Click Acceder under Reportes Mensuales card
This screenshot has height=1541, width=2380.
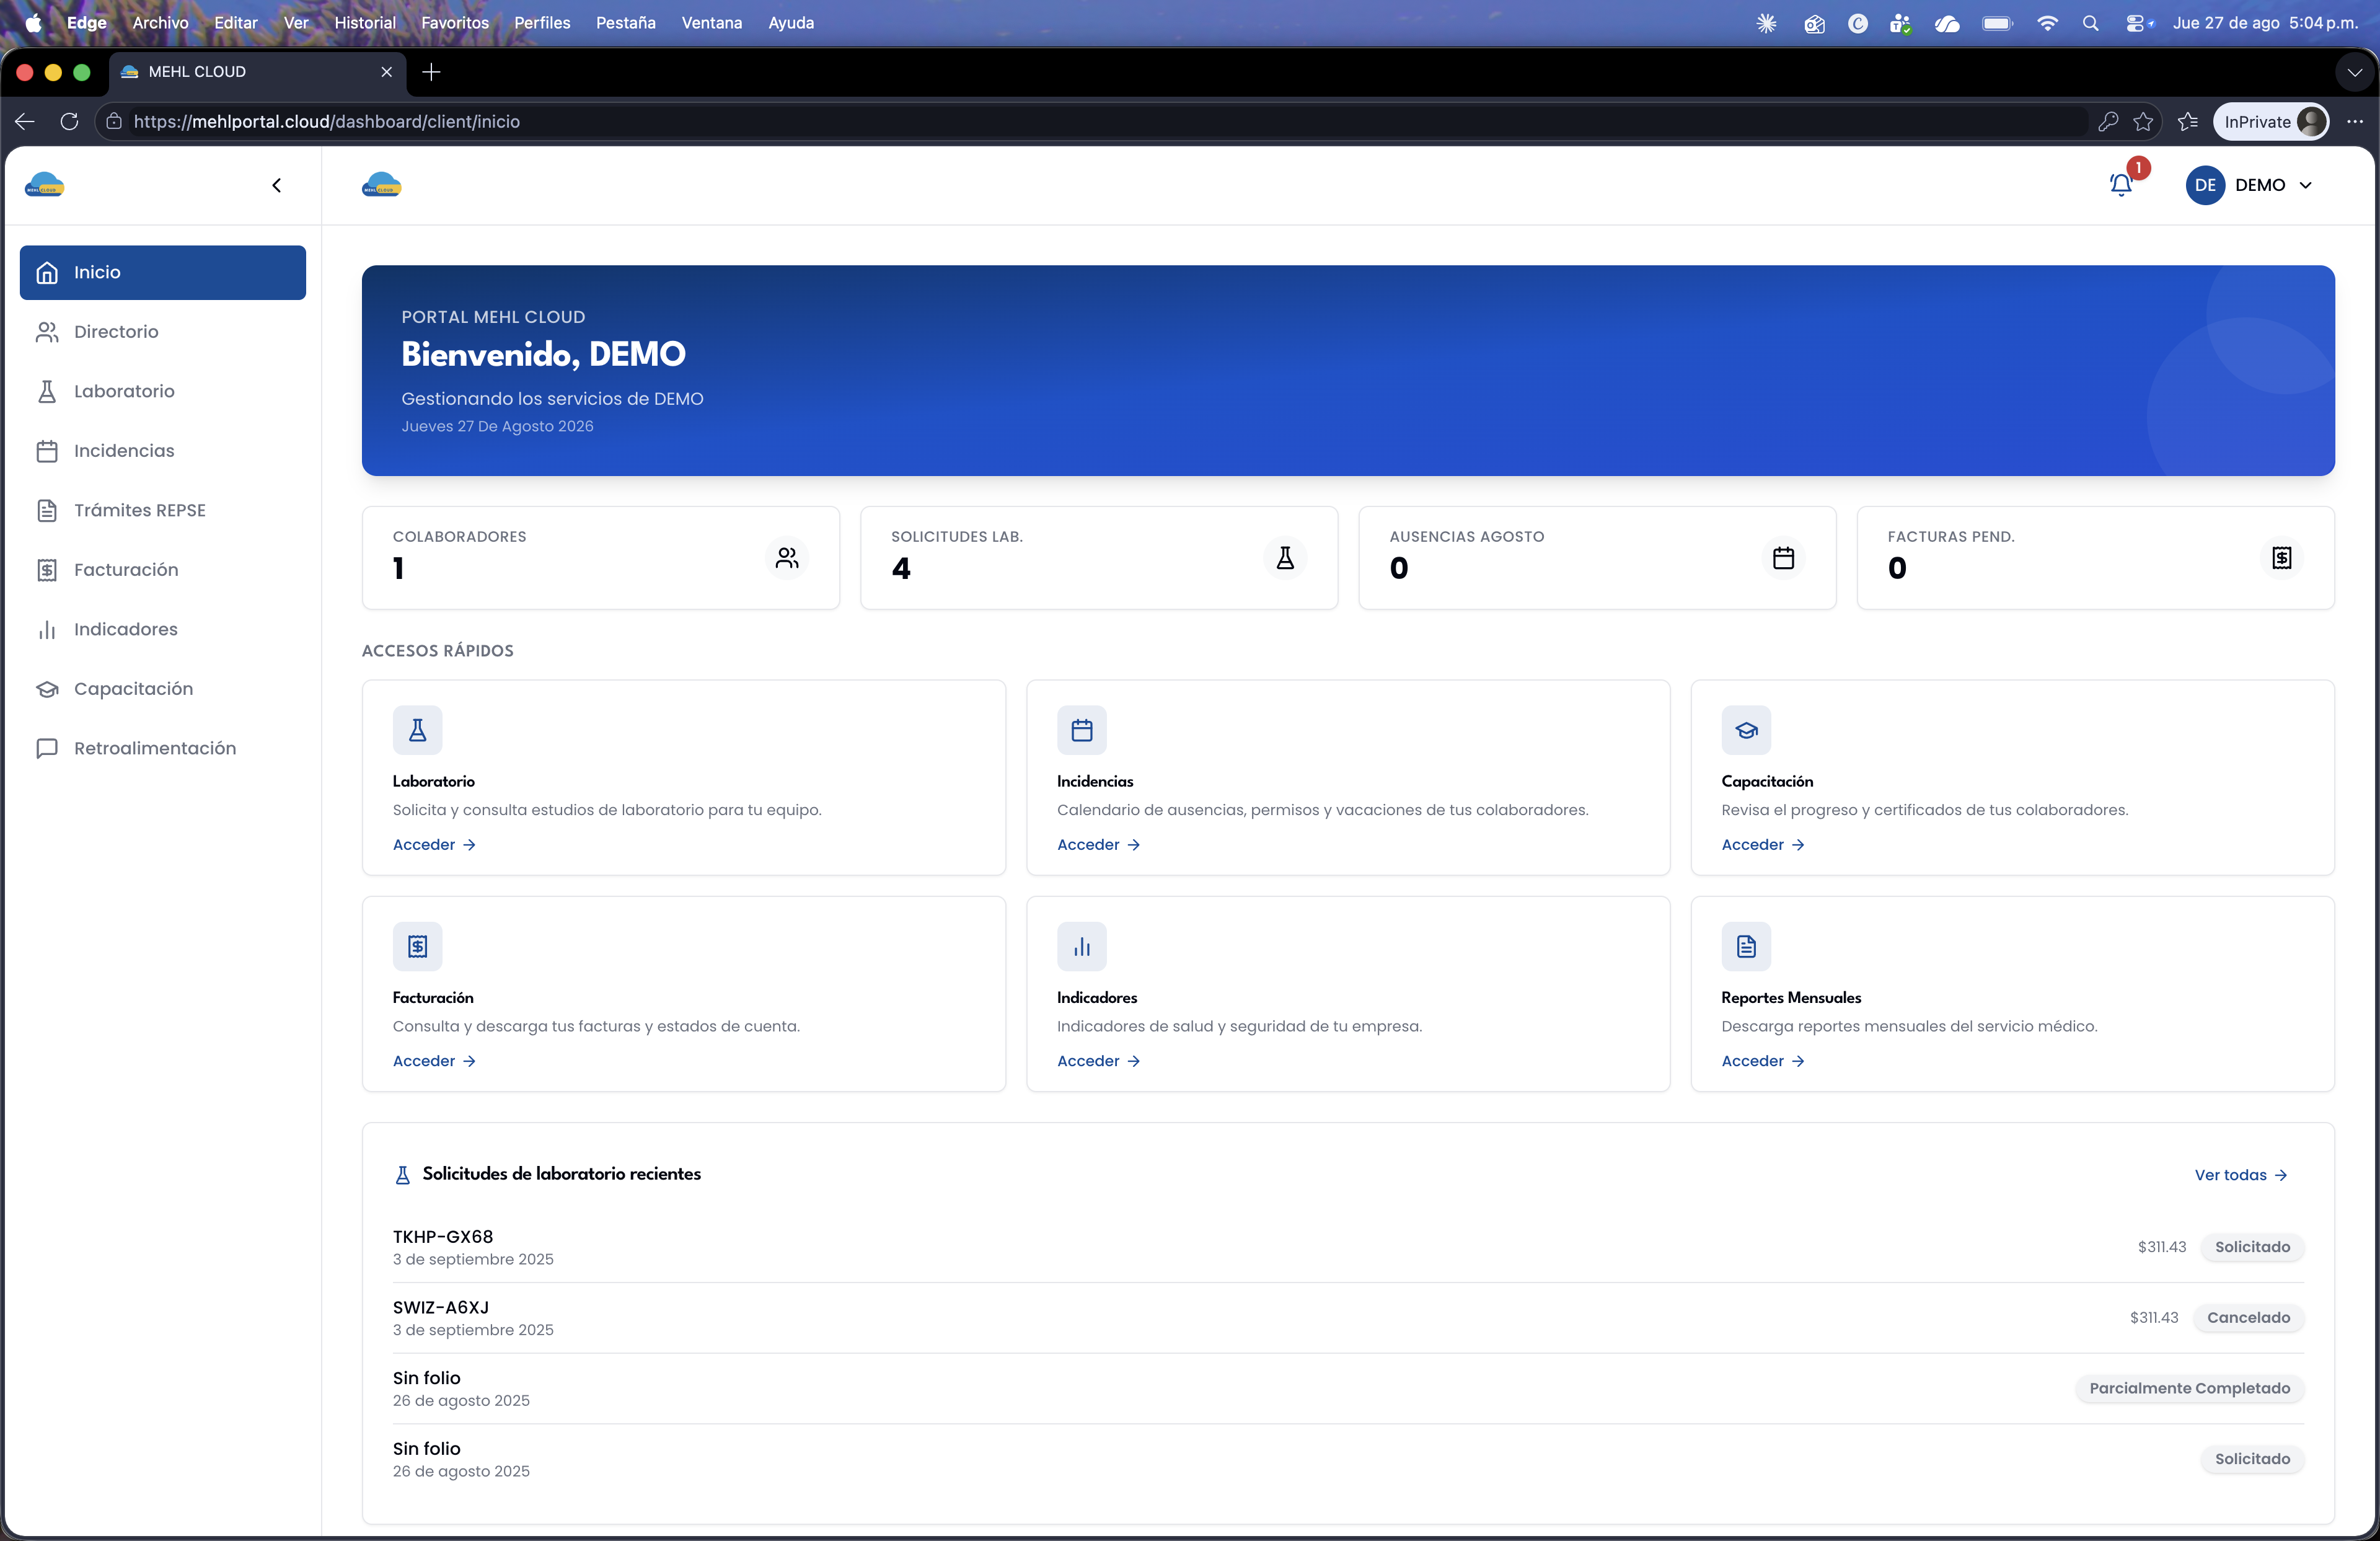tap(1762, 1061)
